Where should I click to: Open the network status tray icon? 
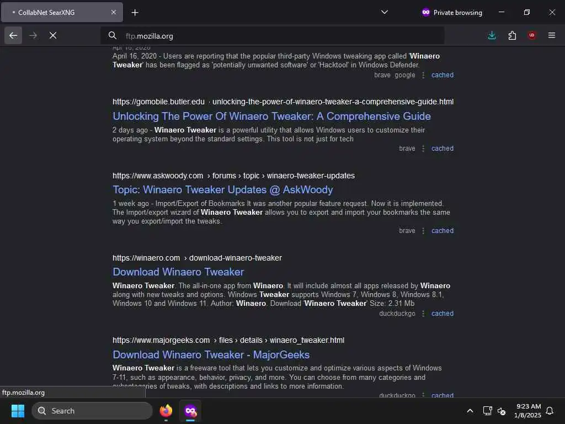[x=487, y=411]
